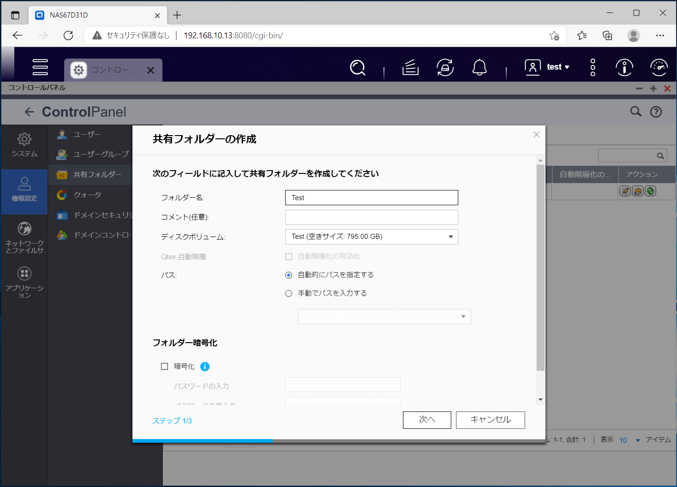Click the コメント(任意) input field
The width and height of the screenshot is (677, 487).
(371, 217)
